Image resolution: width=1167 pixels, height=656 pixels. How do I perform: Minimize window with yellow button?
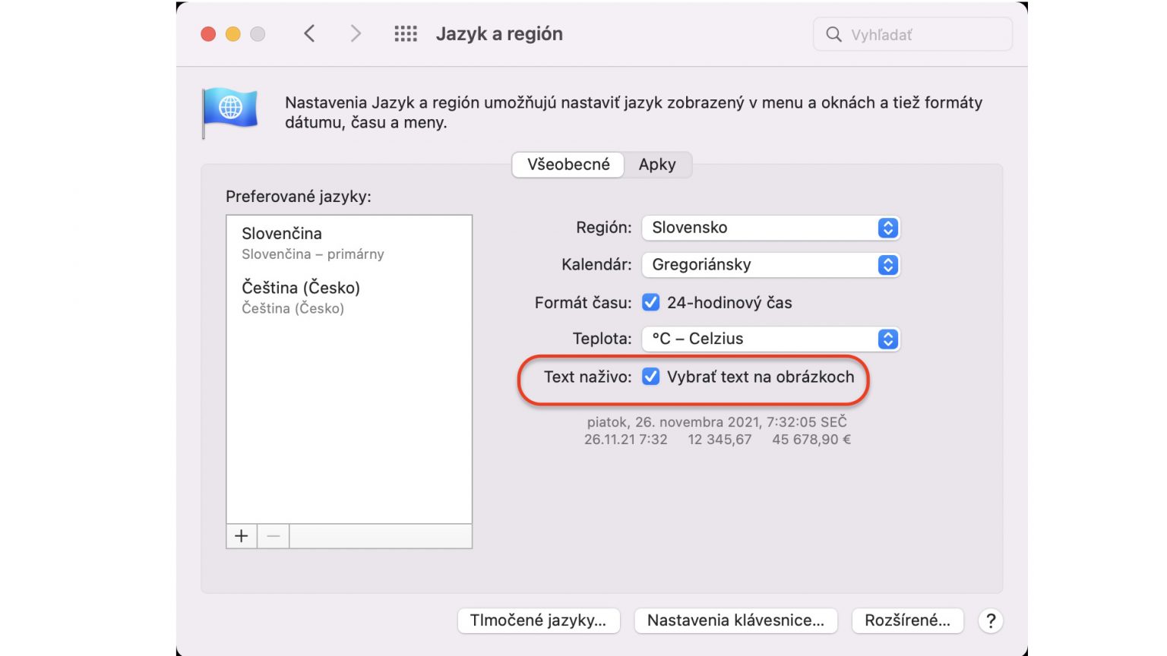[233, 34]
